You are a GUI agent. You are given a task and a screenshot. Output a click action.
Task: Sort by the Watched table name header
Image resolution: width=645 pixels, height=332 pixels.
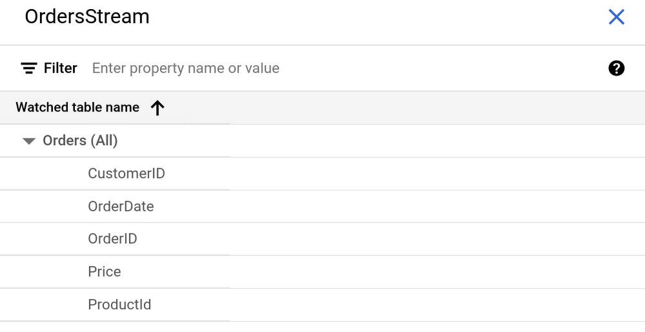(x=77, y=107)
